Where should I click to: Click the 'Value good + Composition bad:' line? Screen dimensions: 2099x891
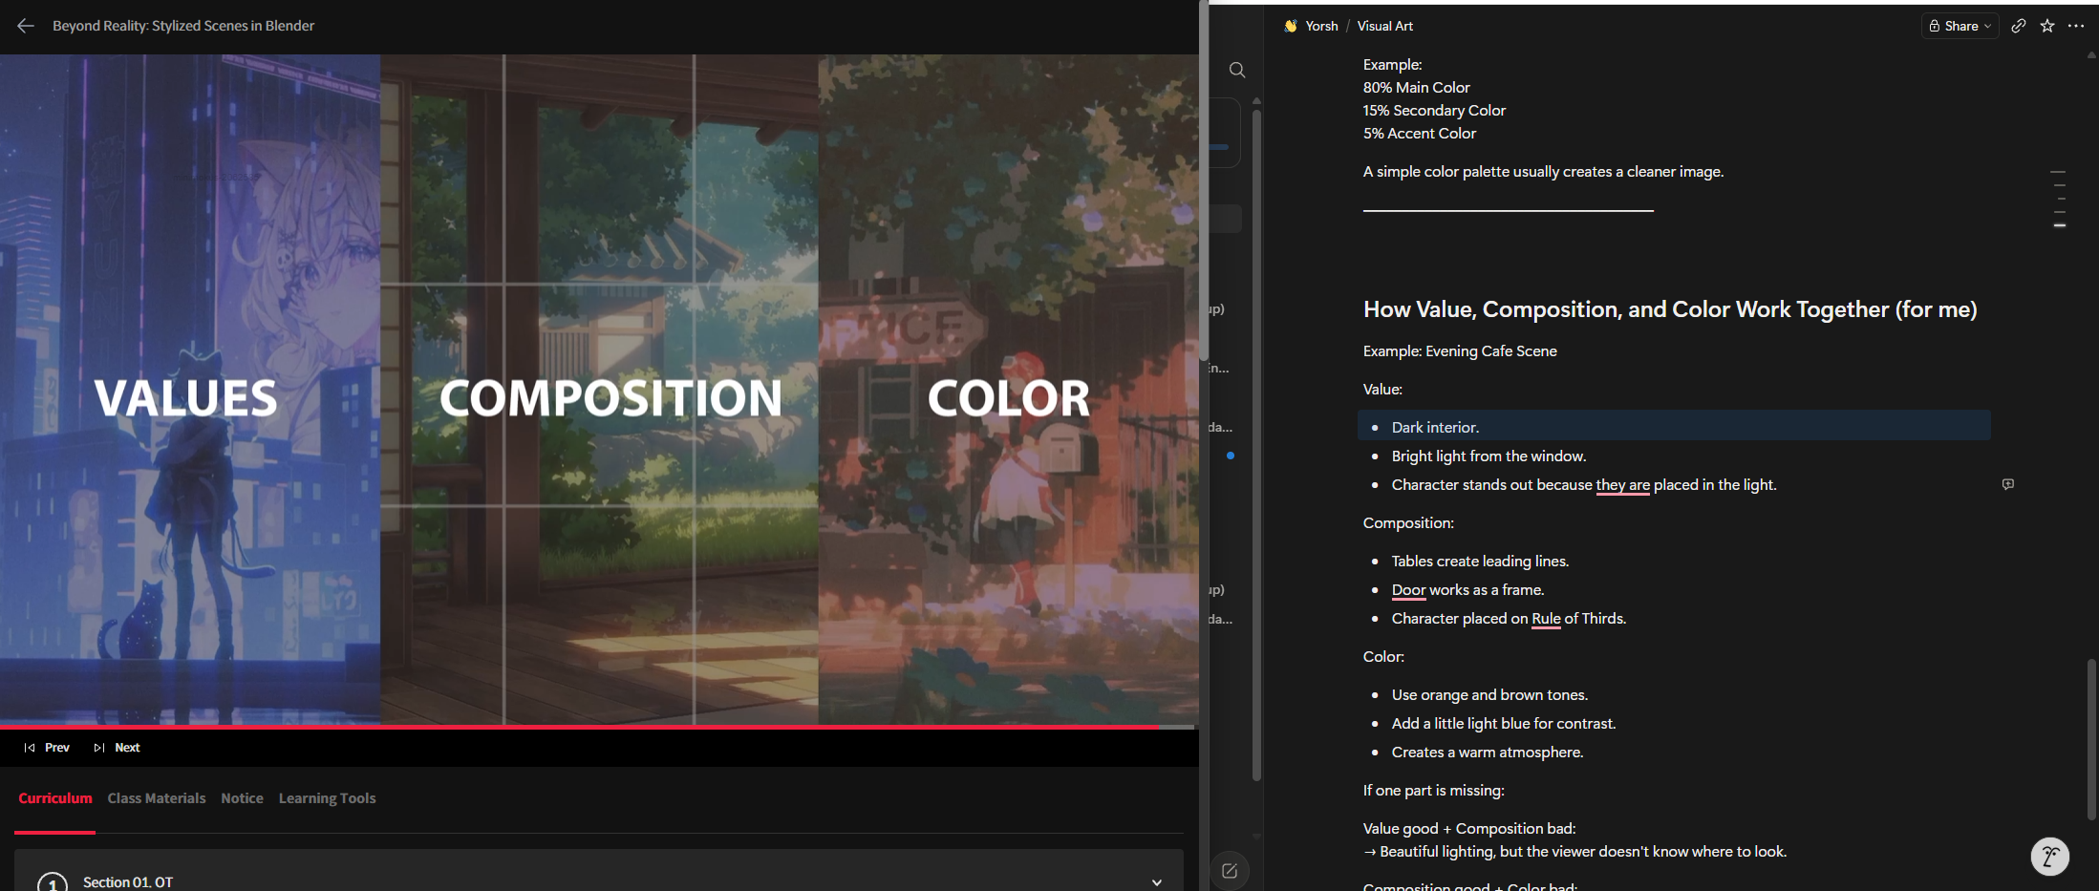pyautogui.click(x=1469, y=829)
